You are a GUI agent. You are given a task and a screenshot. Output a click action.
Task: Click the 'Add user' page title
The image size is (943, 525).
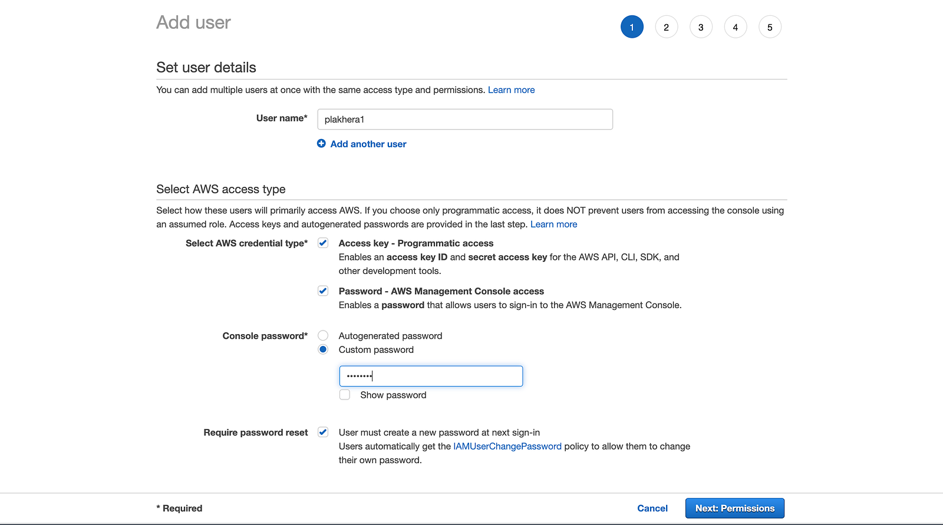[193, 22]
